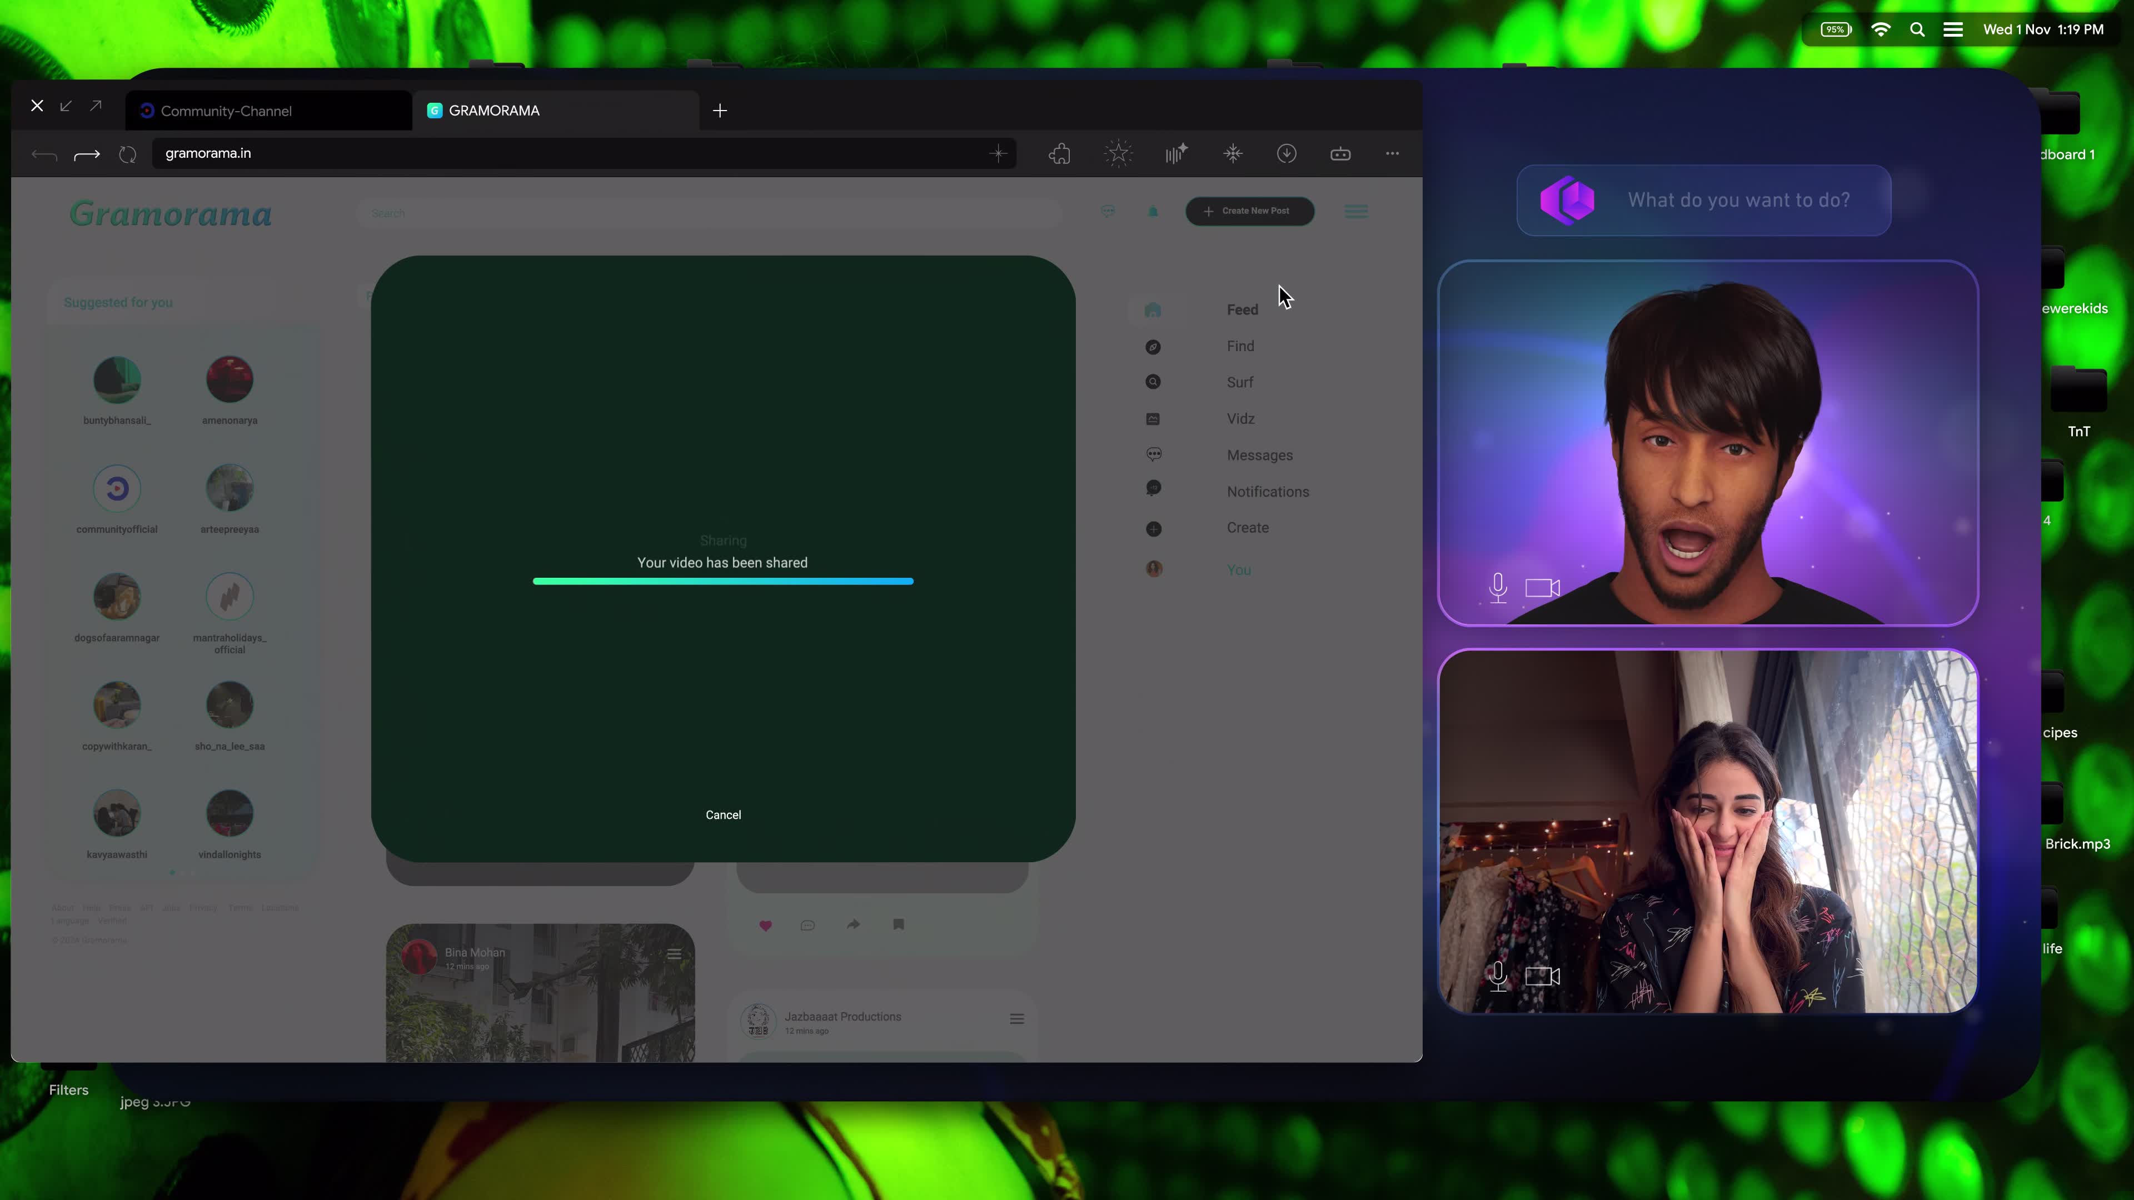
Task: Open suggested profile mantraholidays_official
Action: coord(230,597)
